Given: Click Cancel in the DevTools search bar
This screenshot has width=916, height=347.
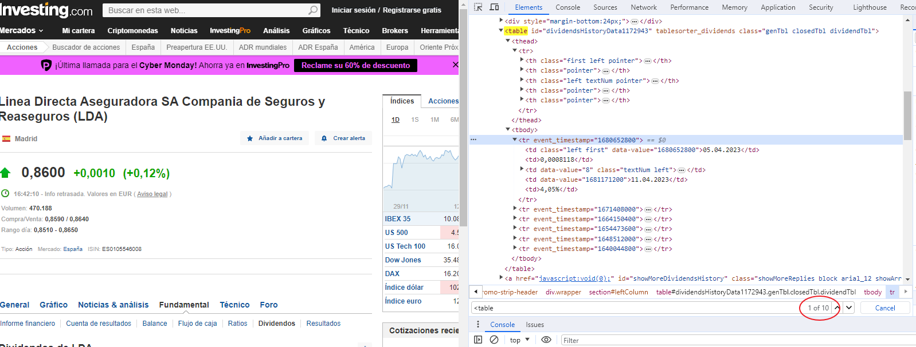Looking at the screenshot, I should tap(885, 308).
